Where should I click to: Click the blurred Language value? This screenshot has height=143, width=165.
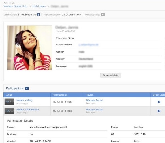pos(85,66)
